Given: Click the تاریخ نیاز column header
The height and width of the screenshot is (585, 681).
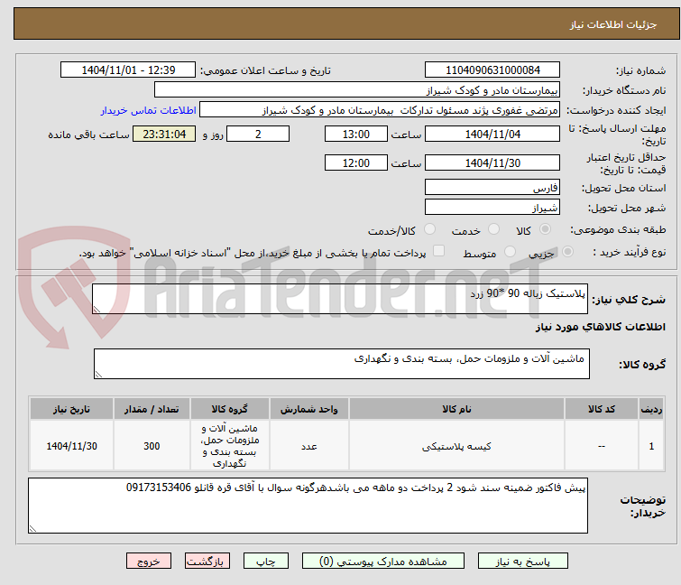Looking at the screenshot, I should pos(71,409).
